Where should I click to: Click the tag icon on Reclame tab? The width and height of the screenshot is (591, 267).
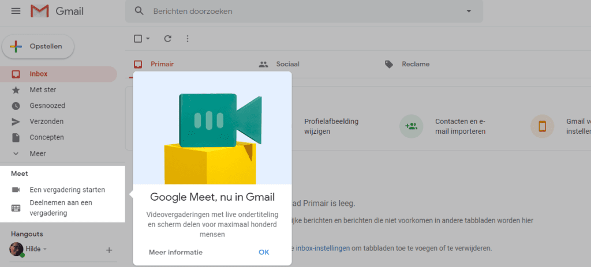click(x=388, y=65)
